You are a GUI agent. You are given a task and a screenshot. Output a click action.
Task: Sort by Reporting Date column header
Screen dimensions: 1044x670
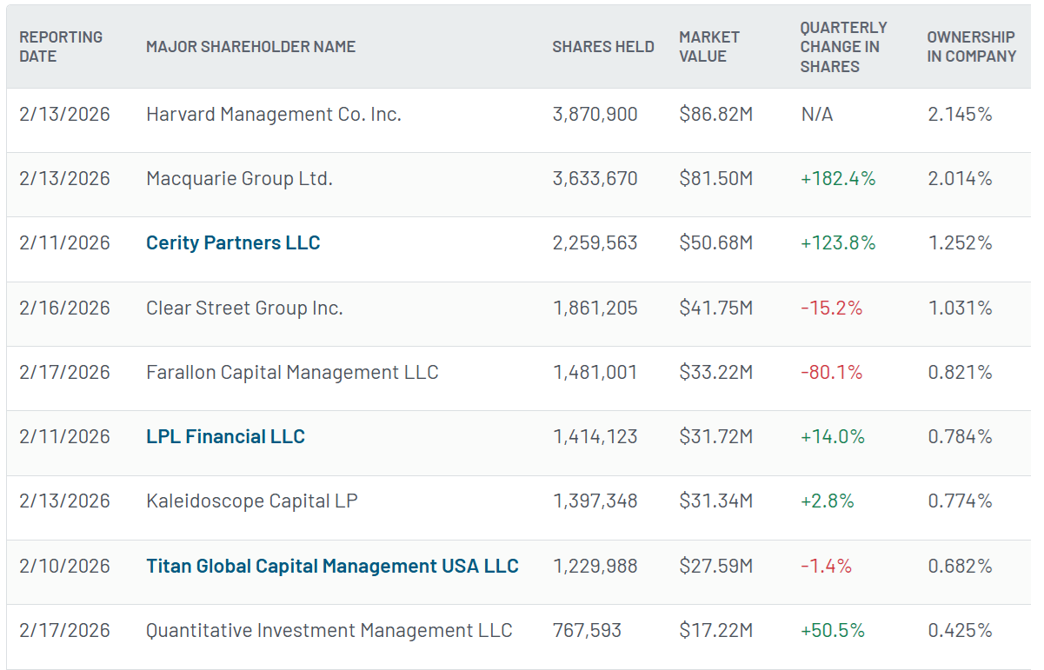pyautogui.click(x=61, y=47)
